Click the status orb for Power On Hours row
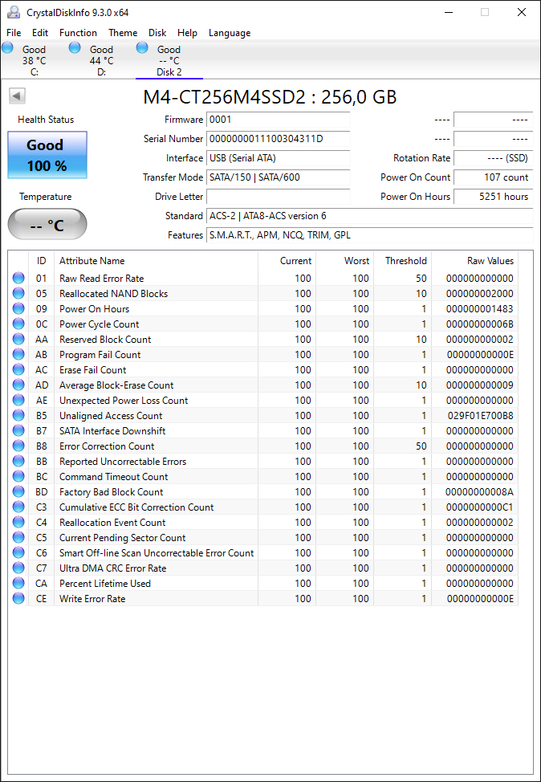Screen dimensions: 541x782 [x=18, y=309]
